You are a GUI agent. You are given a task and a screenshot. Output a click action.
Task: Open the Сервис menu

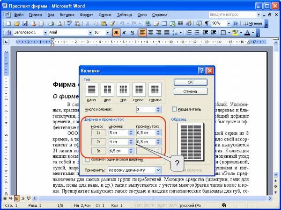coord(105,15)
